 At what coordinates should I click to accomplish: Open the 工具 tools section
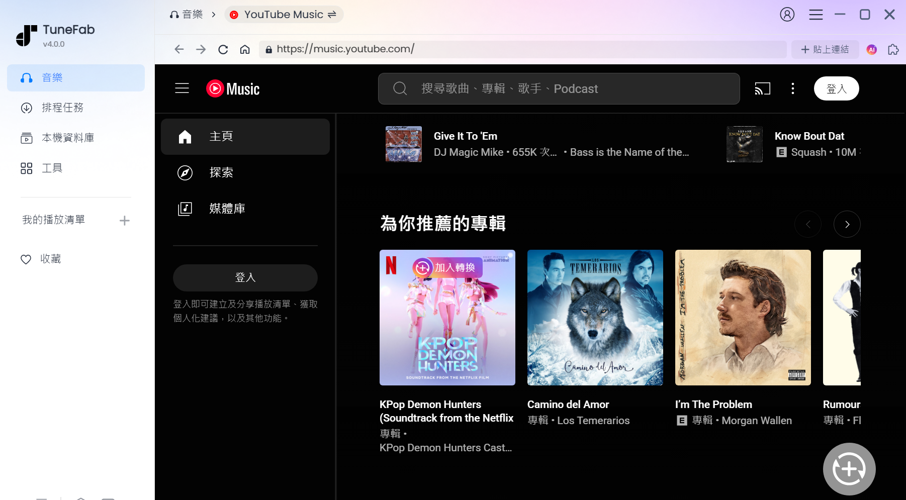52,168
